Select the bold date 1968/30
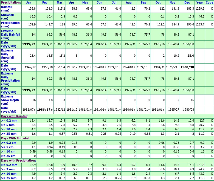Viewport: 214px width, 181px height. 187,67
